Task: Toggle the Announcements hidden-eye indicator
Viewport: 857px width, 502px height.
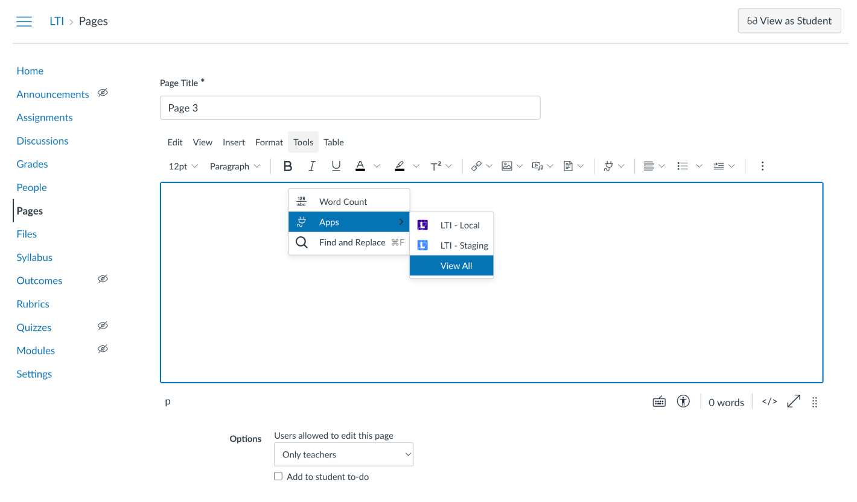Action: pos(103,93)
